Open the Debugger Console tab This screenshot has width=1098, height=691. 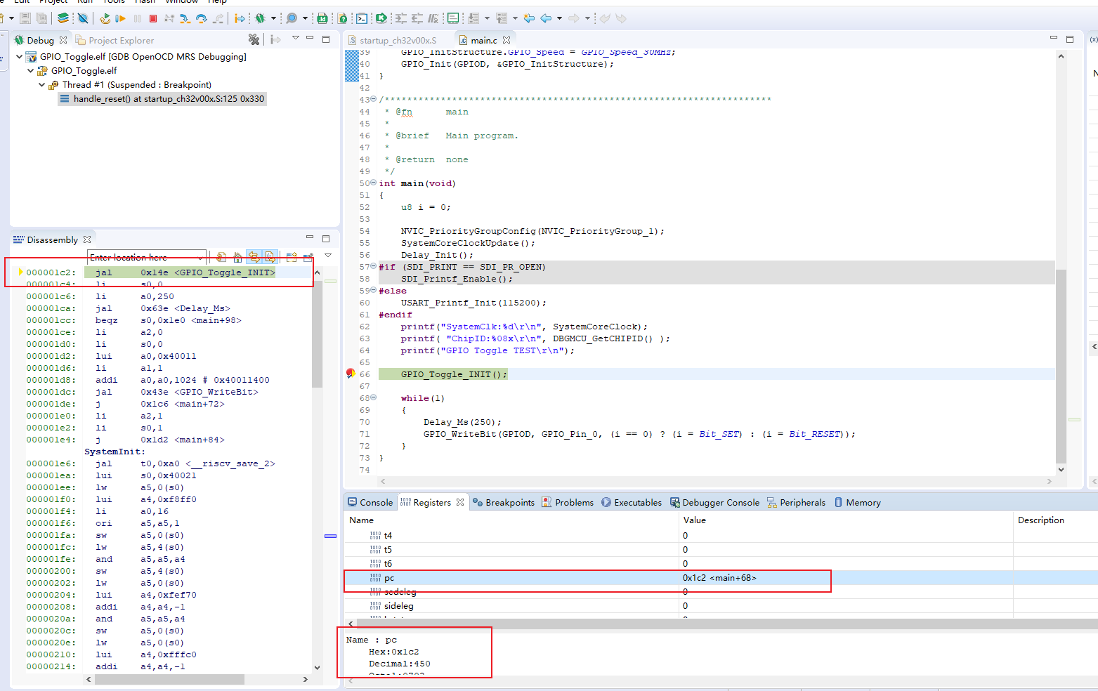[714, 502]
